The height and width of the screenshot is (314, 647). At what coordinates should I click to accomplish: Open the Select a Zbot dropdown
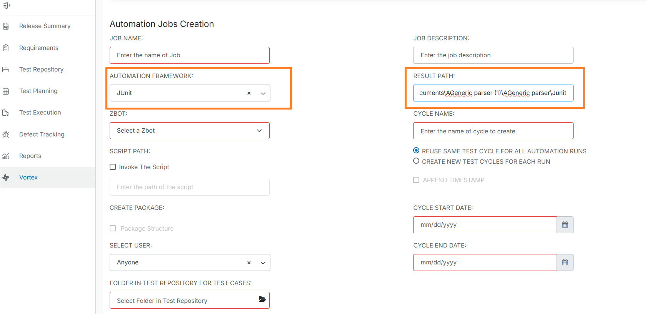coord(259,131)
